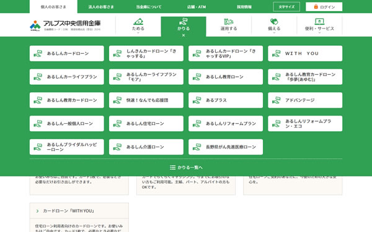
Task: Click icon beside 快速！なんでも応援団
Action: coord(117,100)
